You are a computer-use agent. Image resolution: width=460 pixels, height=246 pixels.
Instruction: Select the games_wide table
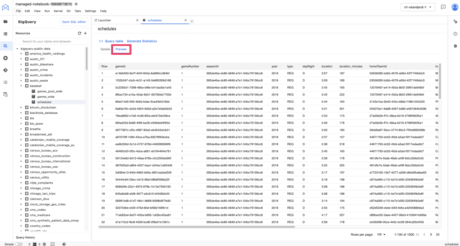(x=46, y=97)
